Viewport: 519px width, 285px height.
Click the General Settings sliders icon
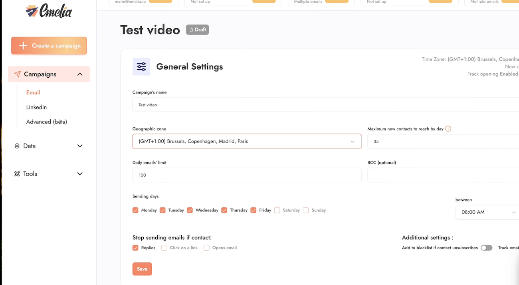point(141,67)
